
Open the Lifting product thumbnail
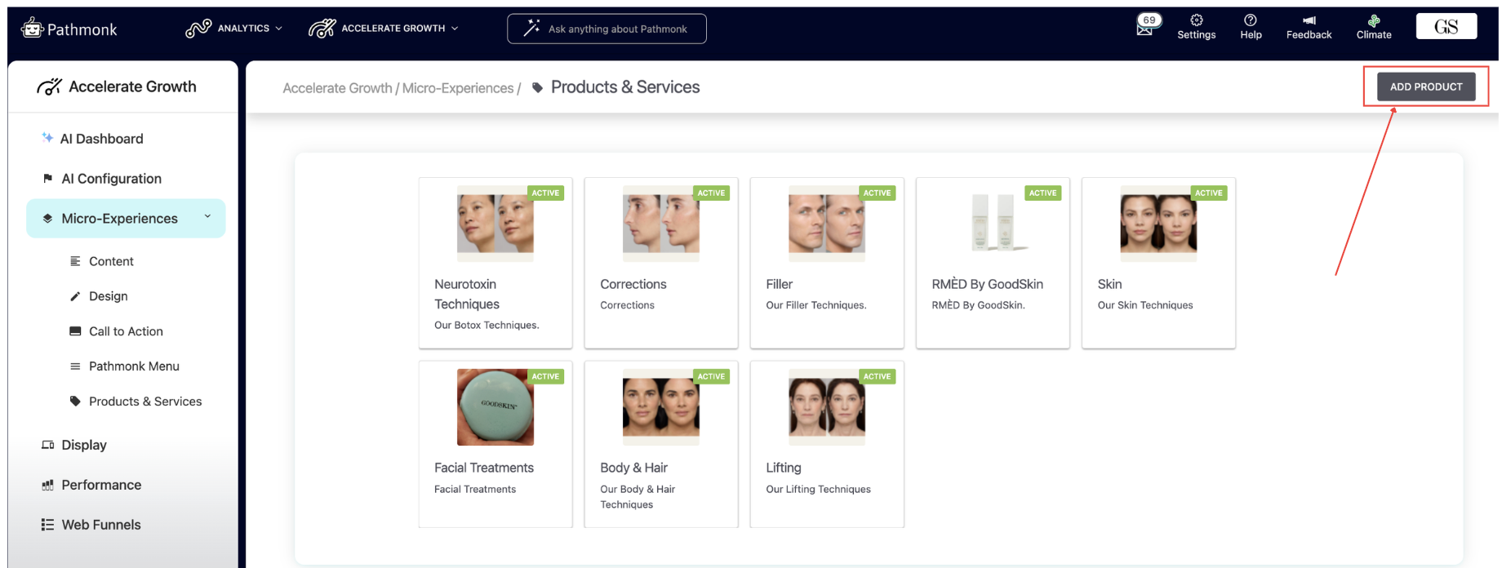tap(827, 407)
